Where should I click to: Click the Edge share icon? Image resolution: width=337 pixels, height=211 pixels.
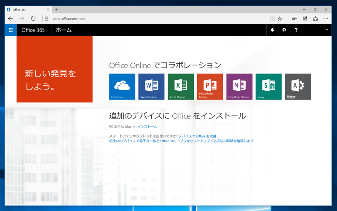(315, 19)
